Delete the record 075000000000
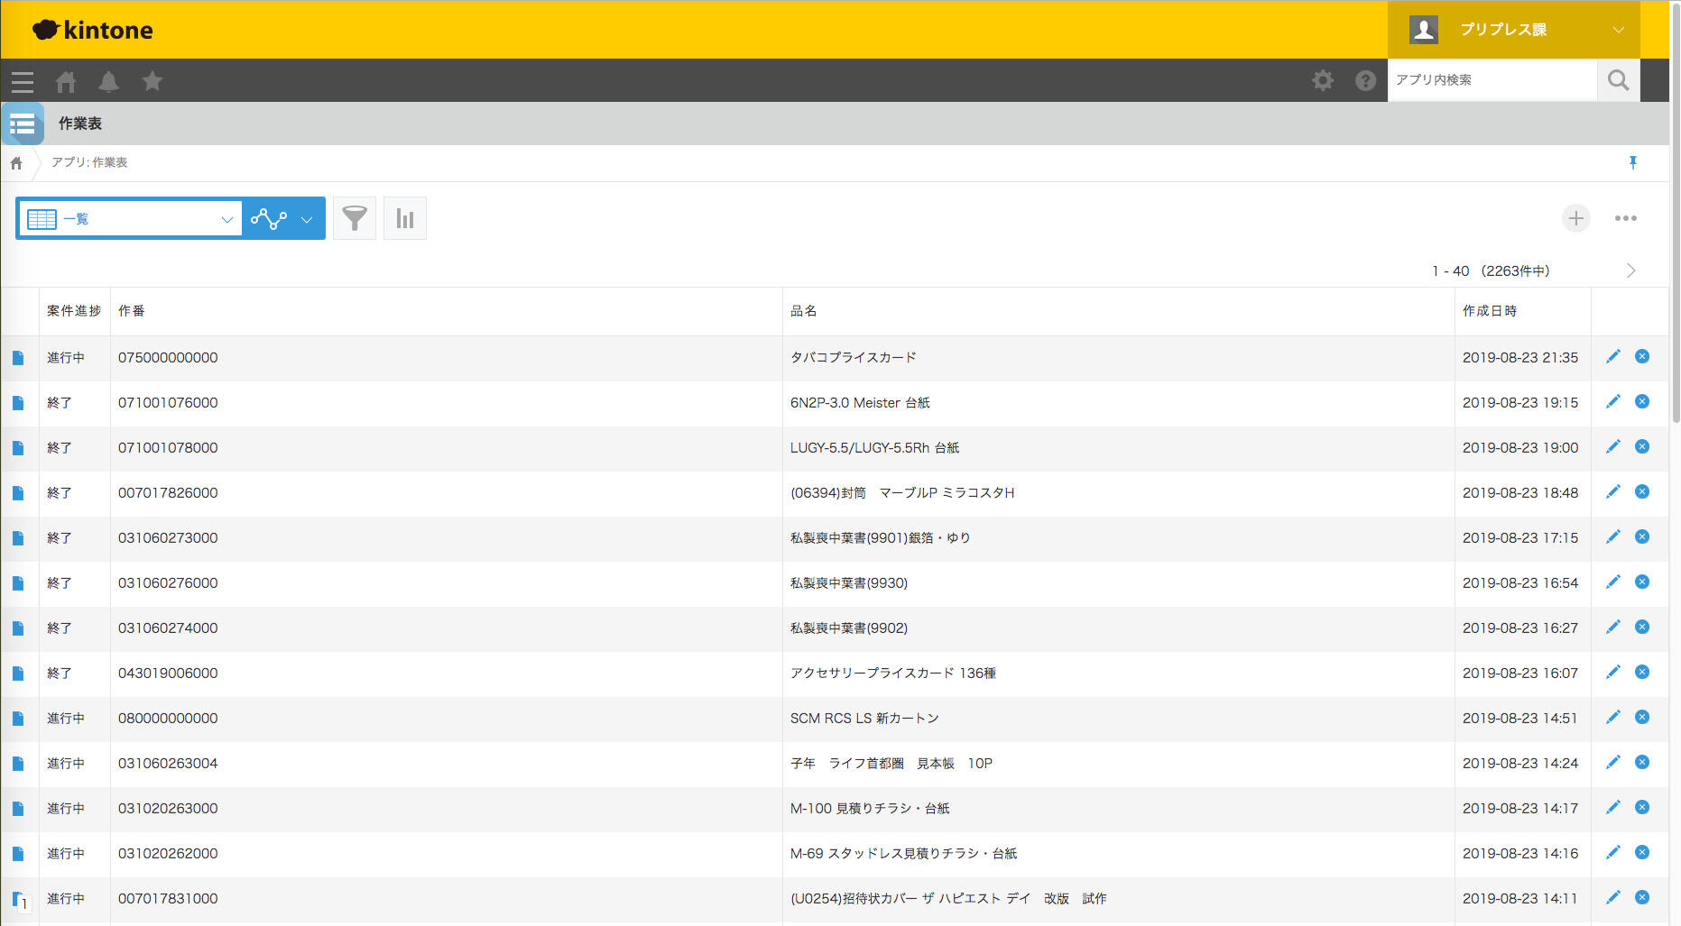This screenshot has height=926, width=1681. [1642, 356]
